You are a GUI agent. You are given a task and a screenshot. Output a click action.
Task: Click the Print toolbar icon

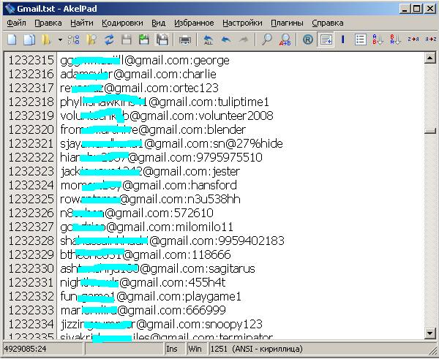[185, 39]
